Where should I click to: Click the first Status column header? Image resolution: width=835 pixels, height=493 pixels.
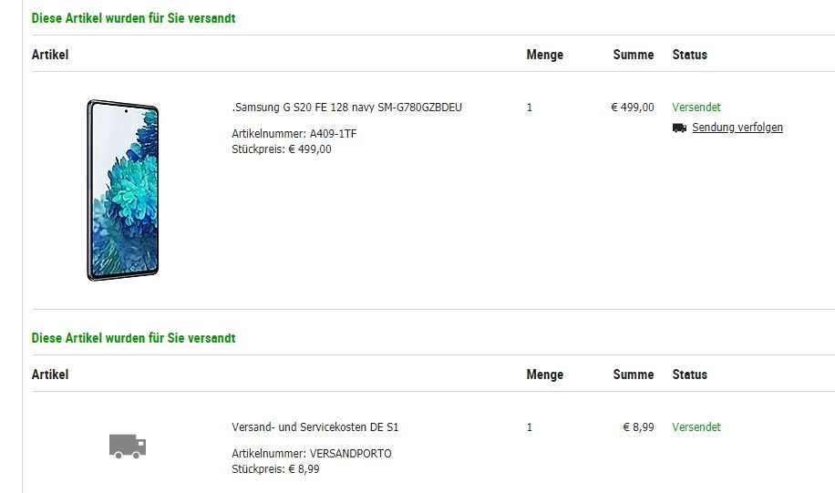pyautogui.click(x=690, y=55)
